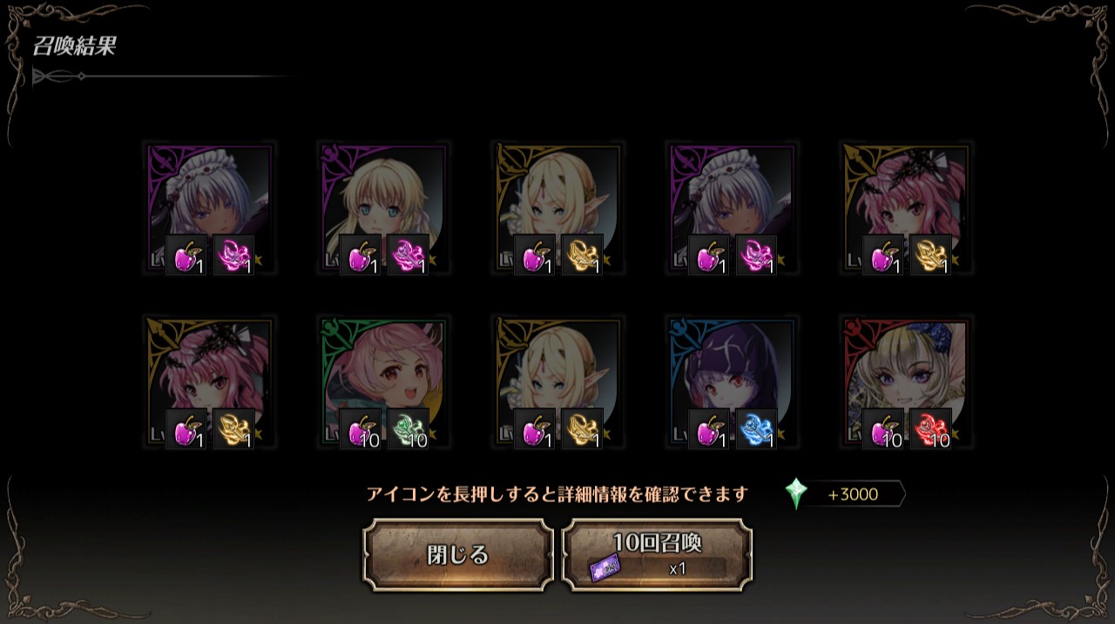Open the green-framed pink-haired character card

(x=384, y=382)
